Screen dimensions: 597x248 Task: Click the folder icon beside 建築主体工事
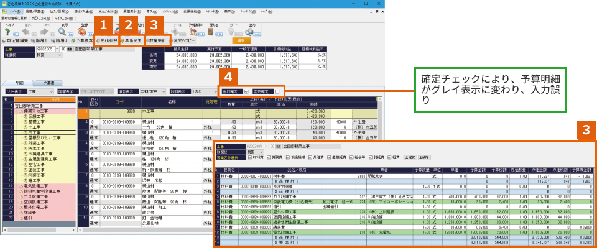(21, 111)
